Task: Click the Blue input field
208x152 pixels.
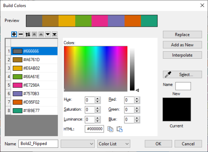Action: 129,120
